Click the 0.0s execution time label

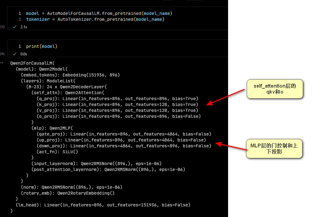24,54
